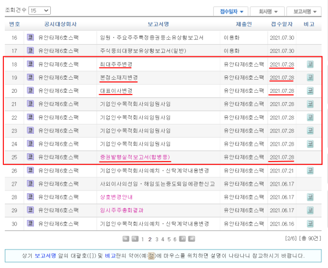Click the 비고 column 코 badge in row 18

click(310, 64)
